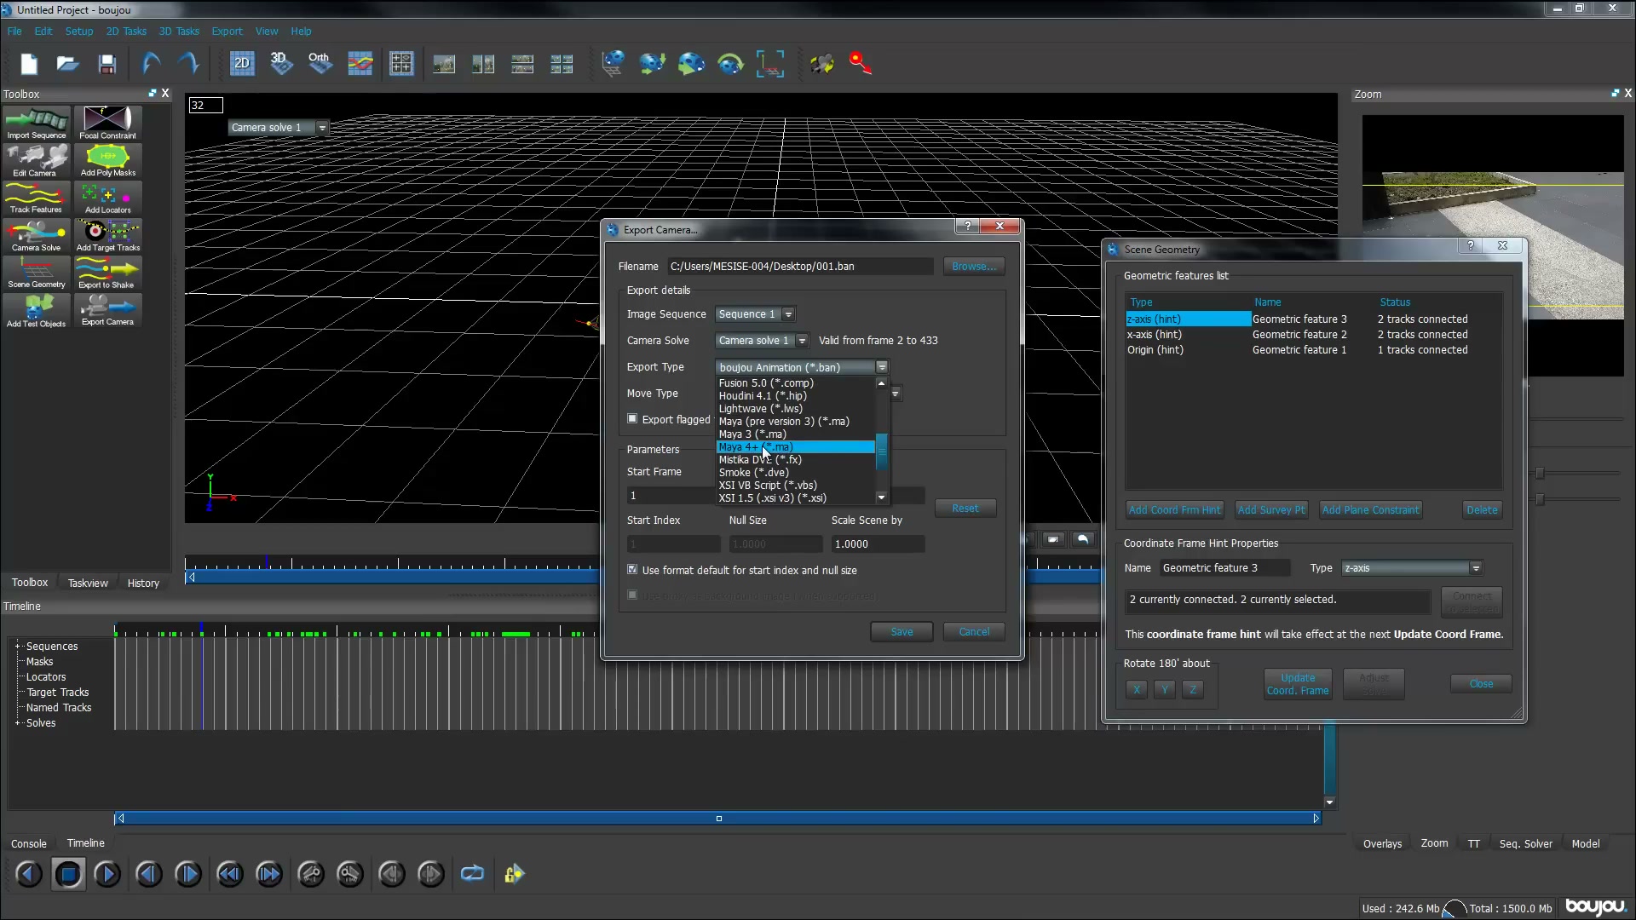
Task: Open the Add Target Tracks tool
Action: point(108,236)
